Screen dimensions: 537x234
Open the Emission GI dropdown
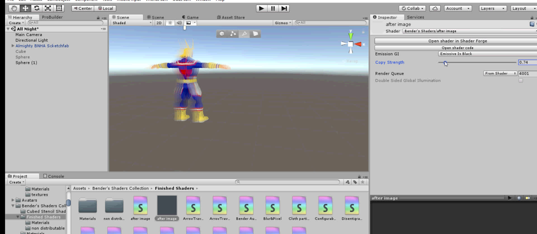(x=487, y=54)
